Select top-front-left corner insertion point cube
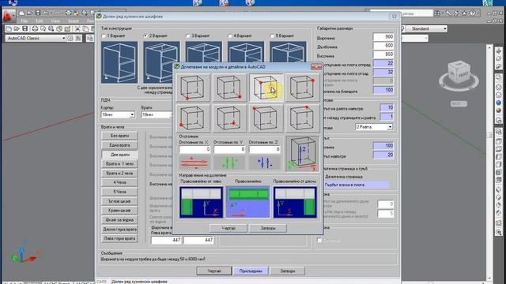The height and width of the screenshot is (284, 506). pos(266,118)
